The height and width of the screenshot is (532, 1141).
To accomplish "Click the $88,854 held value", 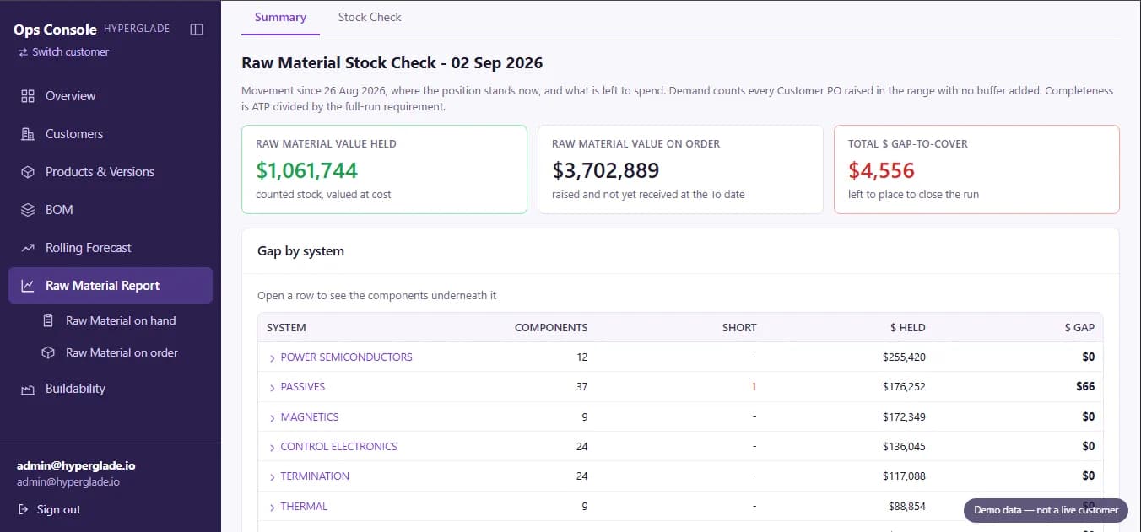I will click(x=907, y=507).
